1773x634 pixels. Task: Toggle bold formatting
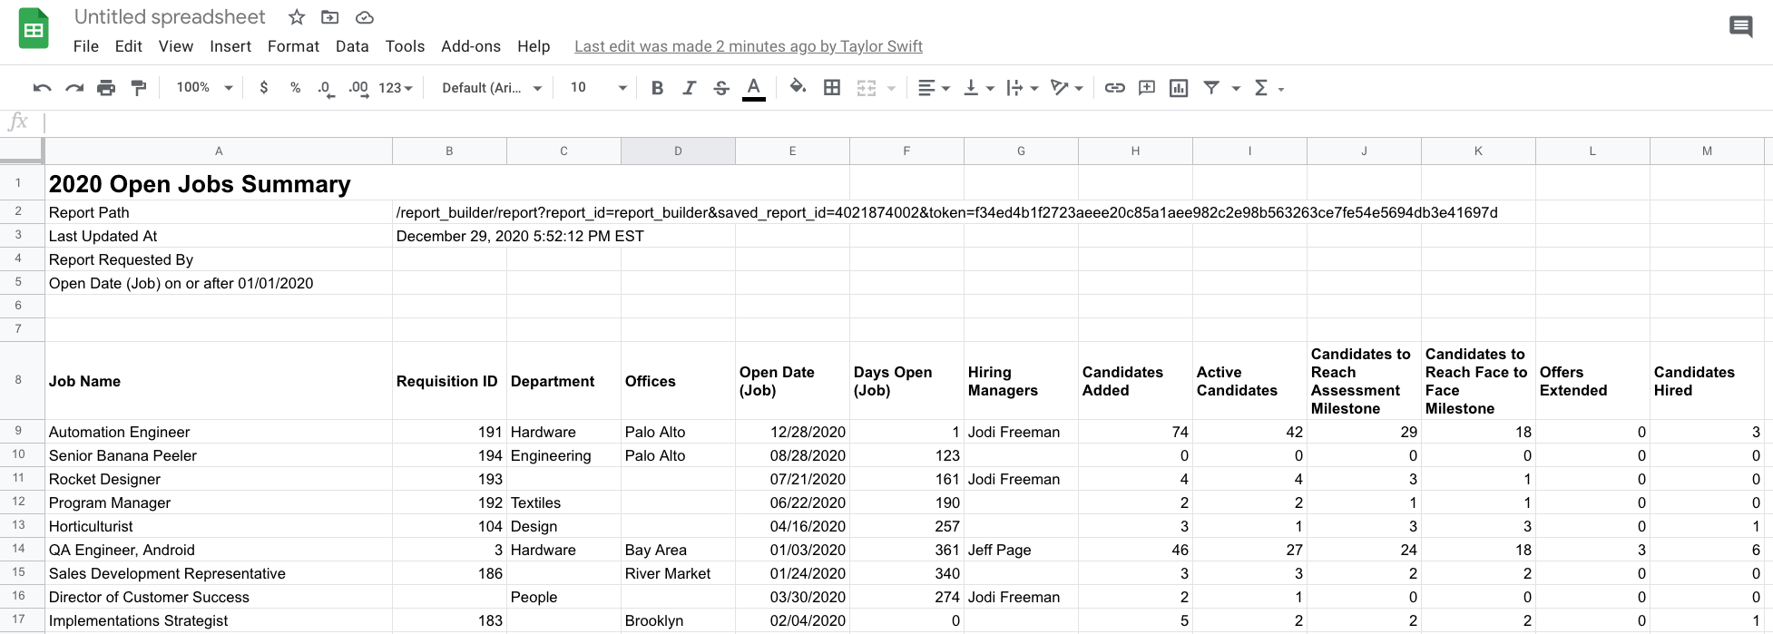(x=657, y=88)
